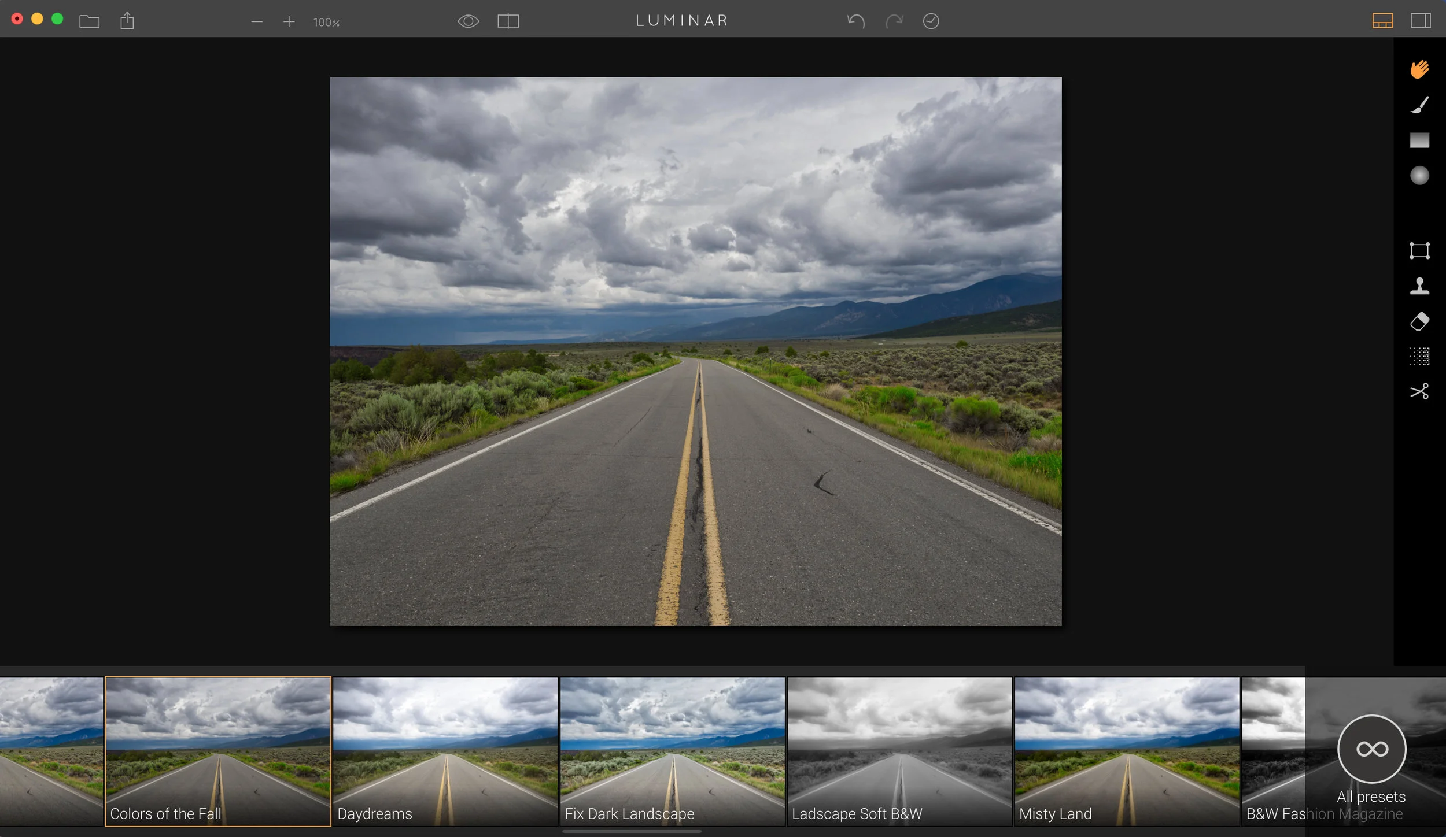
Task: Activate the Transform tool
Action: [x=1419, y=251]
